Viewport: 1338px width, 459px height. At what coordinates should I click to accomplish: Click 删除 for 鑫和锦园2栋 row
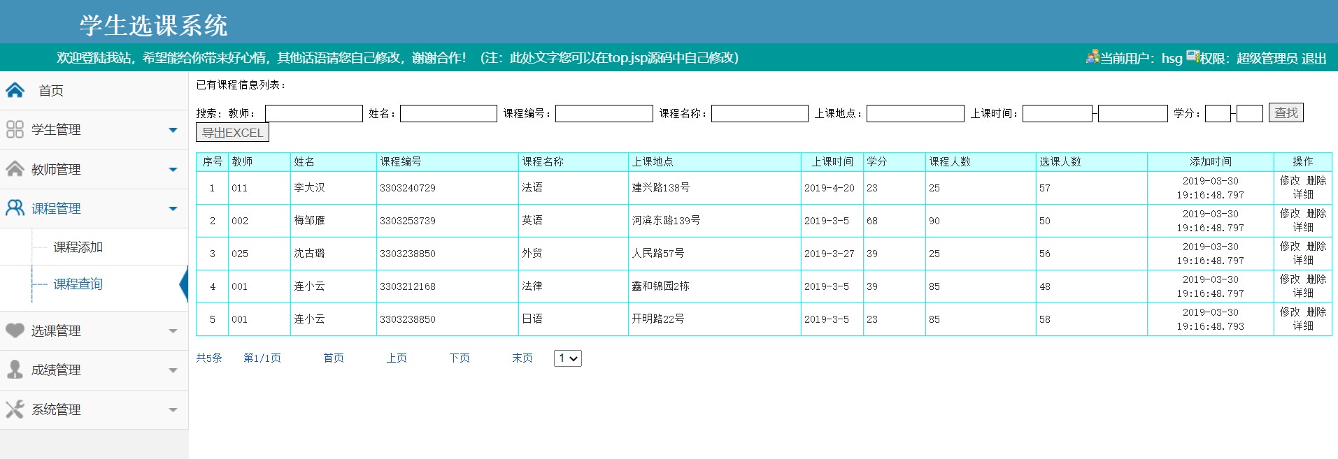[x=1316, y=279]
